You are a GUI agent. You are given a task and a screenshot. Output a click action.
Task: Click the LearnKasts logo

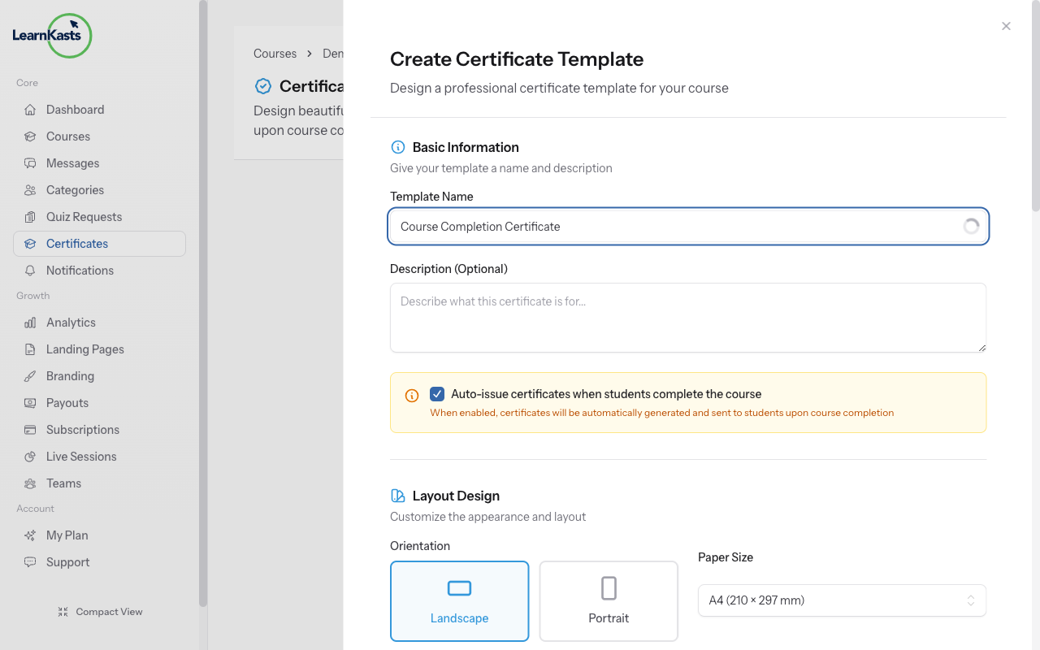pos(51,36)
